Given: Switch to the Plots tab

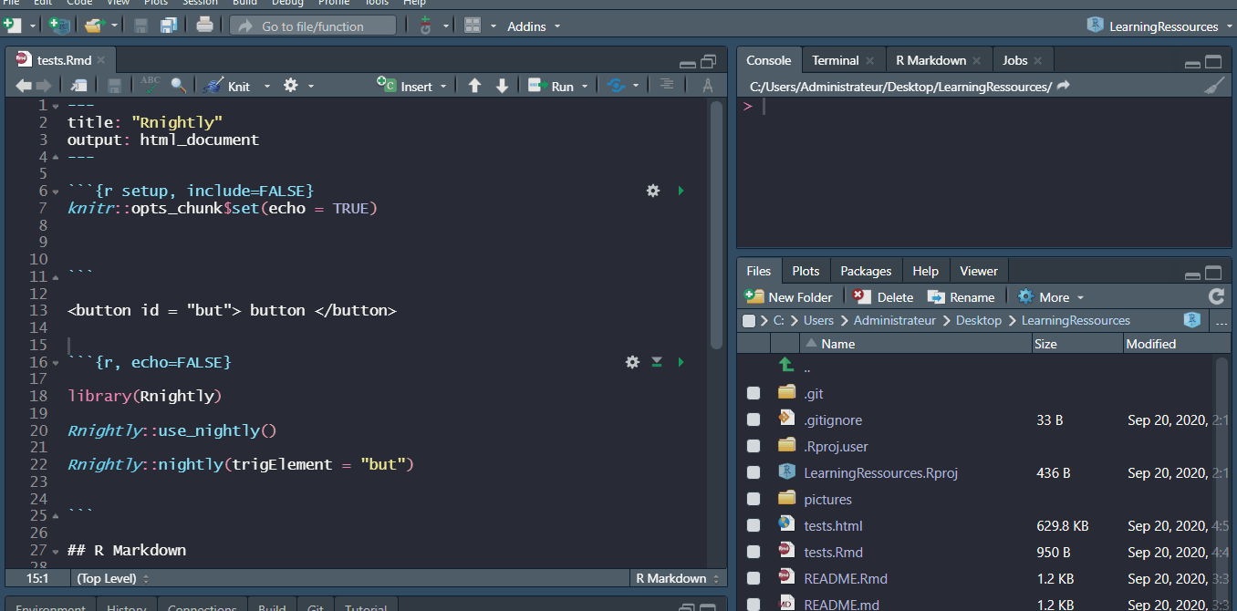Looking at the screenshot, I should [x=806, y=271].
